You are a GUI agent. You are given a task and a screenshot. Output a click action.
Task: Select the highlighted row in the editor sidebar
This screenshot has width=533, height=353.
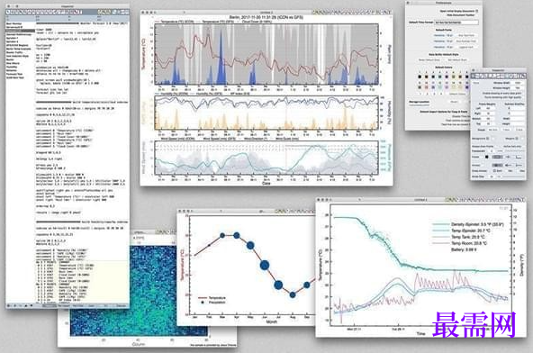point(20,31)
